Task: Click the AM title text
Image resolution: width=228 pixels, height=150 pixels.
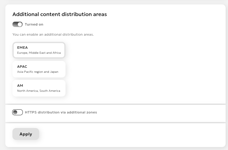Action: click(20, 86)
